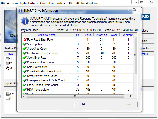Select the Power-On Hours Count attribute text
The image size is (158, 119).
[41, 62]
